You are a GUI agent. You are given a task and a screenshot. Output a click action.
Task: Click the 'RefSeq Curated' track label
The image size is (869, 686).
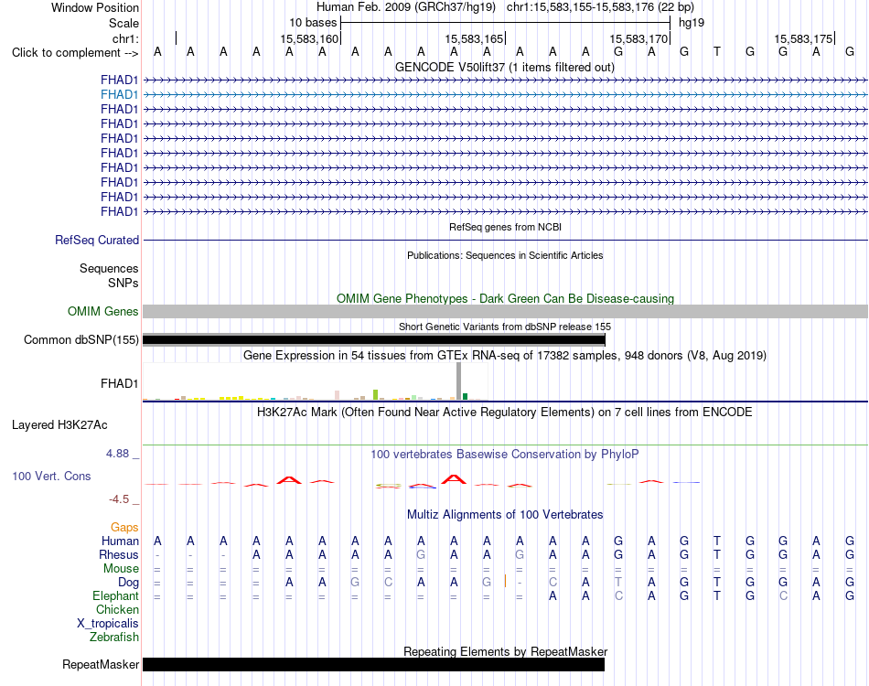pyautogui.click(x=97, y=240)
